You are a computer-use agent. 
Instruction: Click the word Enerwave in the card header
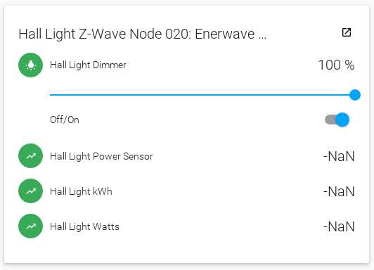tap(225, 34)
